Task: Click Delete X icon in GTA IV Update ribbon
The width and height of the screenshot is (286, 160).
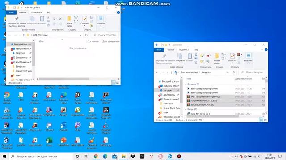Action: pos(60,19)
